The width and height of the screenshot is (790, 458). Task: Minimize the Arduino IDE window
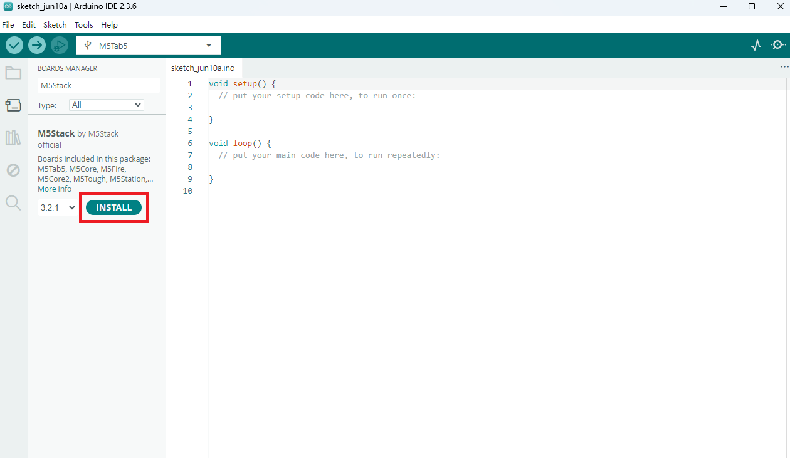click(724, 7)
